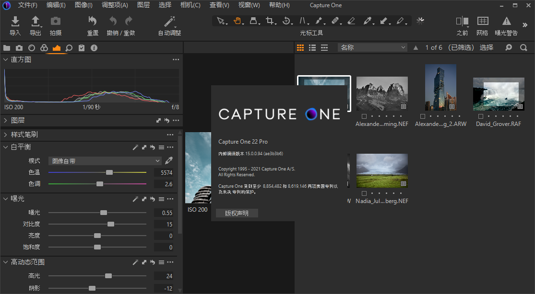Collapse the 直方图 histogram panel
The height and width of the screenshot is (294, 535).
pos(5,60)
